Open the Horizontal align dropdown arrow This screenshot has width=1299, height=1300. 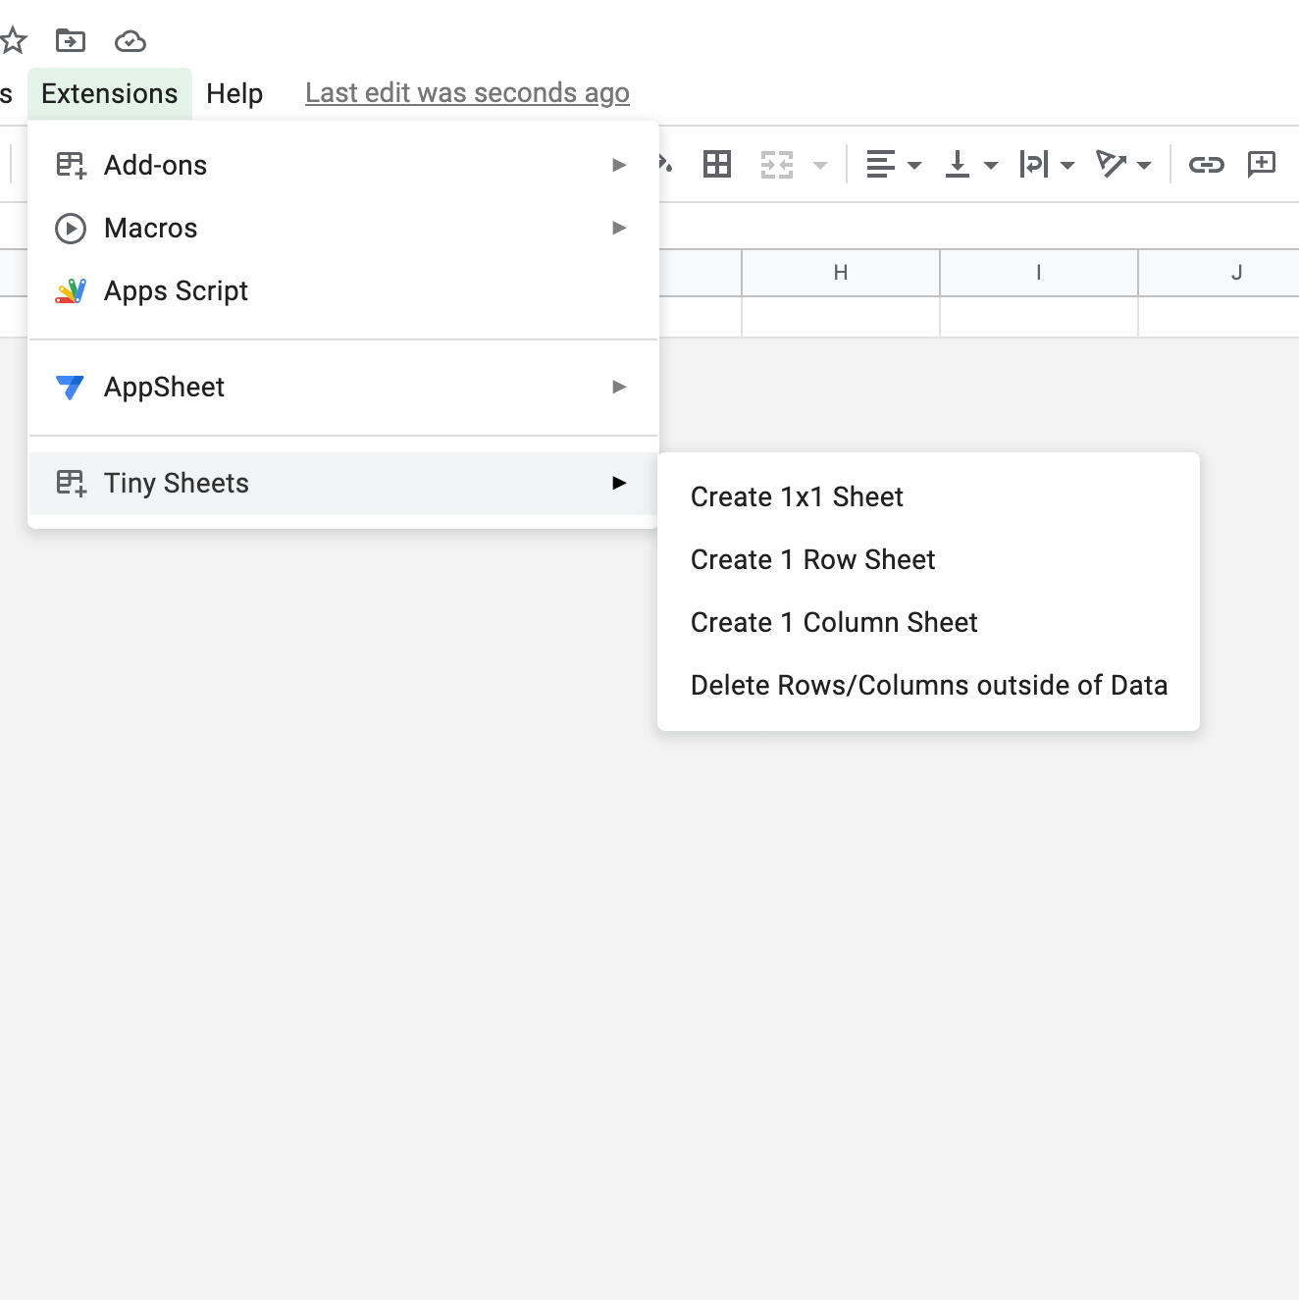point(914,164)
